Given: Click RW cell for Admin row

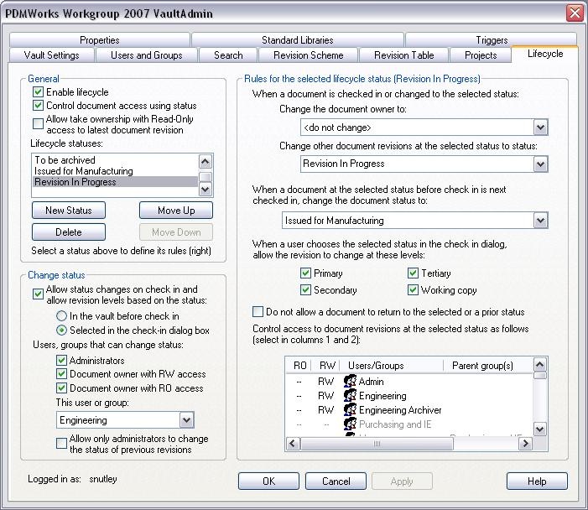Looking at the screenshot, I should point(326,382).
